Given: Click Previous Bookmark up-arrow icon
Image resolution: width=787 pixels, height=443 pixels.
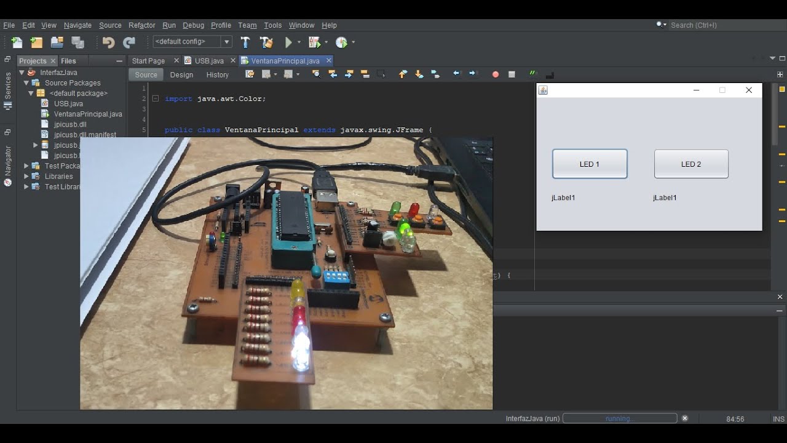Looking at the screenshot, I should (403, 74).
